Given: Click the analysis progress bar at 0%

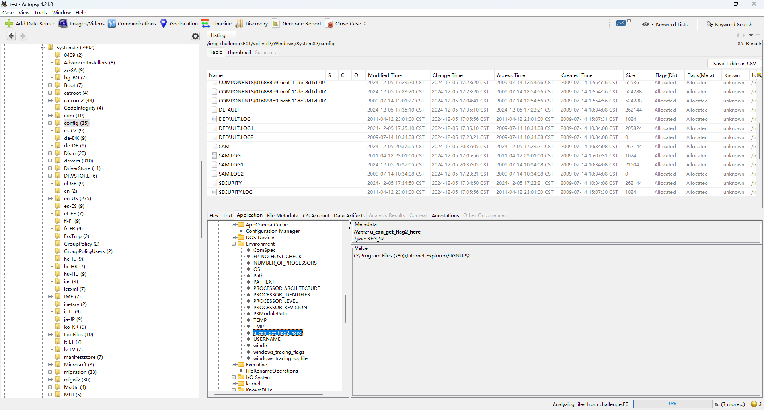Looking at the screenshot, I should click(x=672, y=404).
